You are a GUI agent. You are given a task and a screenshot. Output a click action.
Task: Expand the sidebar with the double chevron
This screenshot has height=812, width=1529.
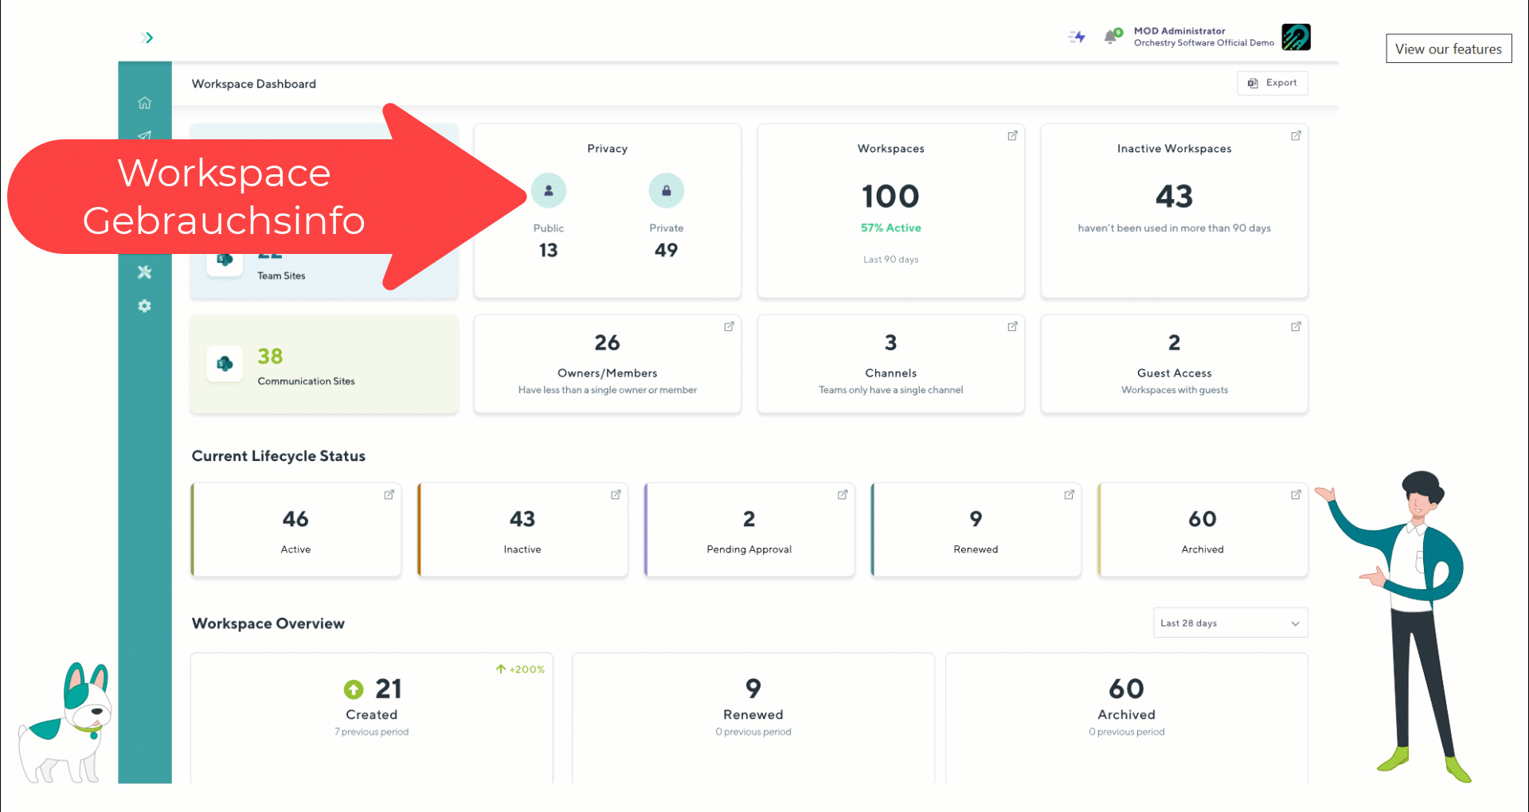pos(147,37)
